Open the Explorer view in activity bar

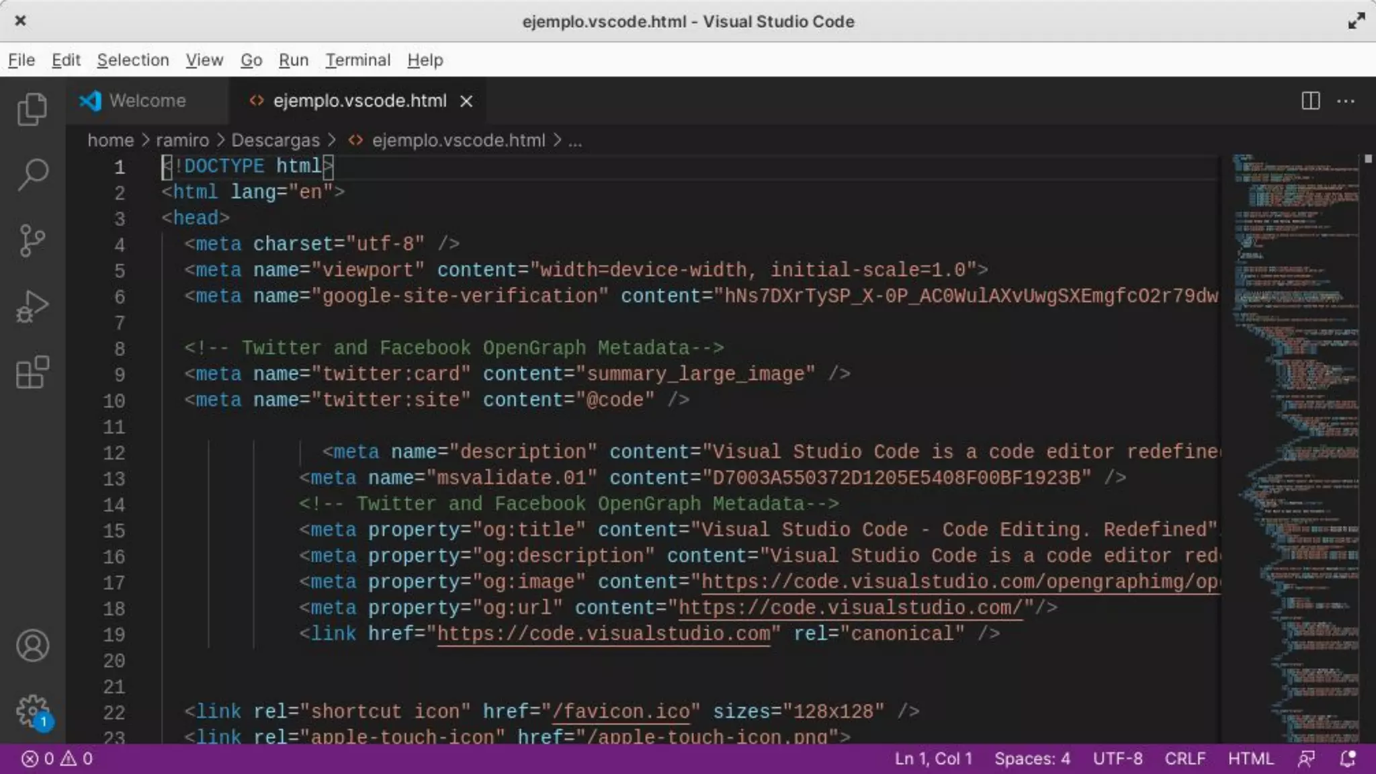pos(32,109)
